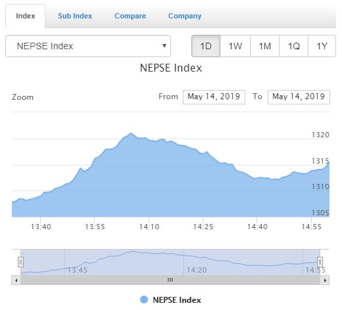
Task: Open the Compare tab
Action: tap(130, 16)
